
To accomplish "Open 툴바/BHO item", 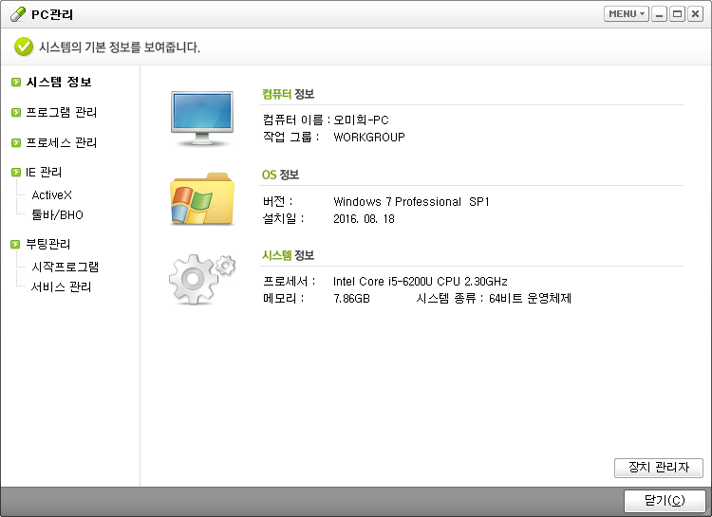I will pyautogui.click(x=57, y=214).
